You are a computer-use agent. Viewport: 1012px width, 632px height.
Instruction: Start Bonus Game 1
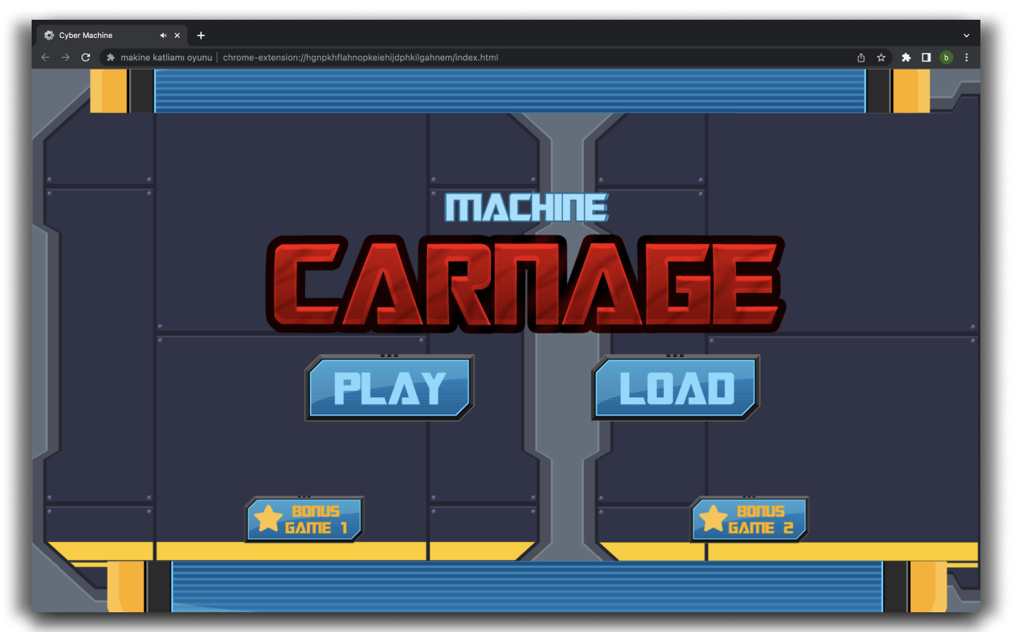tap(304, 519)
